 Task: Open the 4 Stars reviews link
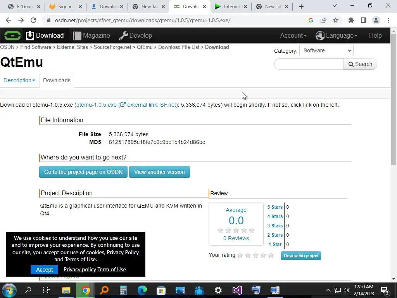coord(275,217)
